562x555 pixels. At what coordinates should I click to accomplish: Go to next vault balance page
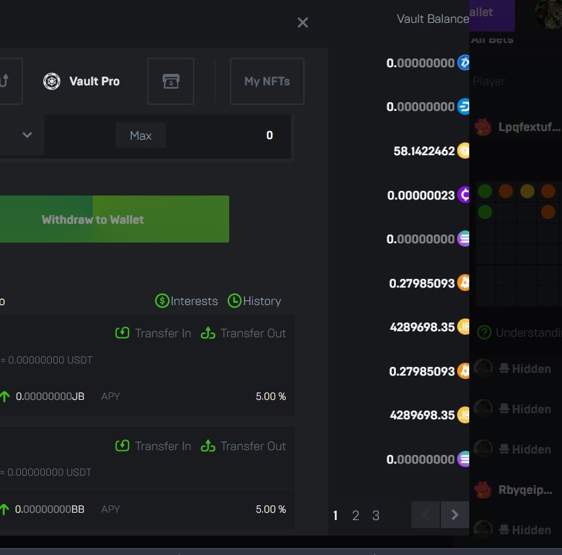pyautogui.click(x=455, y=515)
